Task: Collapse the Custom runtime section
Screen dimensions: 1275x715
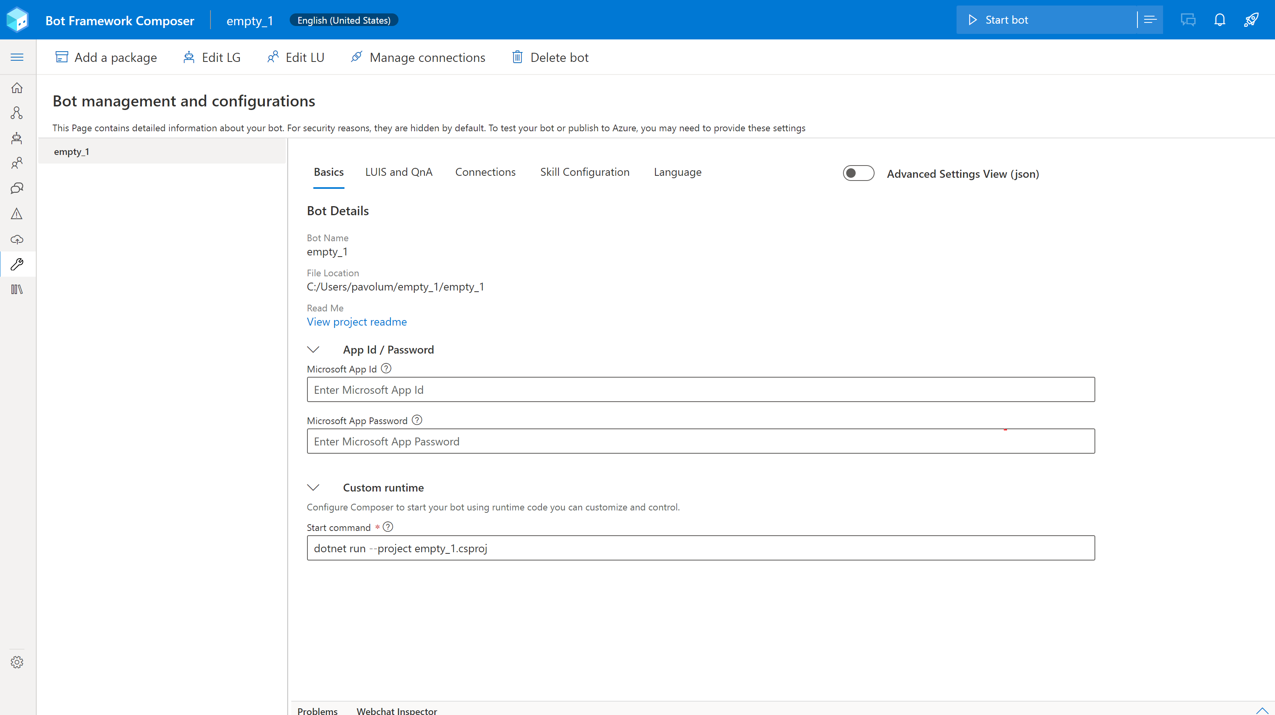Action: pos(313,488)
